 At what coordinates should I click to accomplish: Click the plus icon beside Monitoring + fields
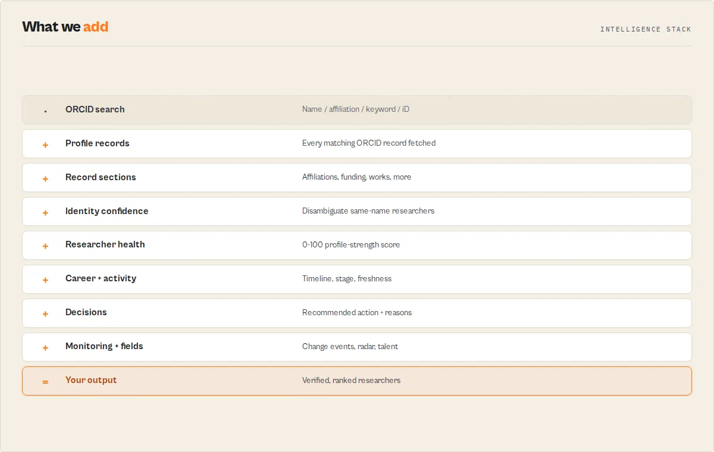point(45,347)
